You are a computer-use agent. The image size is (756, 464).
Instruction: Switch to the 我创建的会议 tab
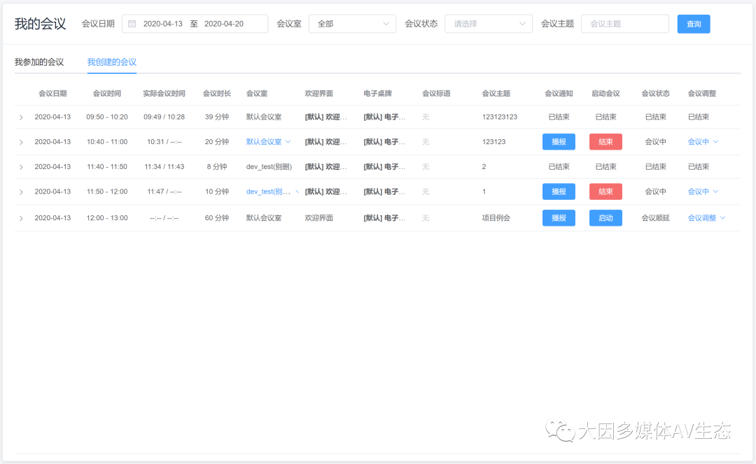111,61
